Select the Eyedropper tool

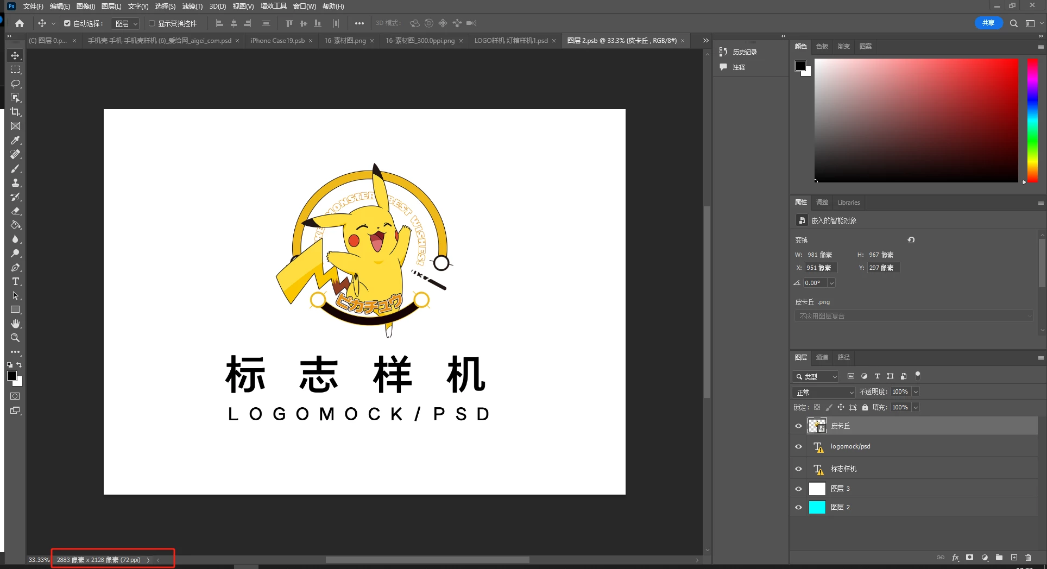15,140
